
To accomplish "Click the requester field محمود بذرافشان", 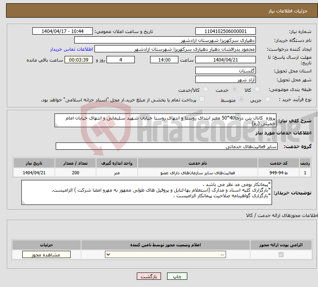I will point(175,49).
